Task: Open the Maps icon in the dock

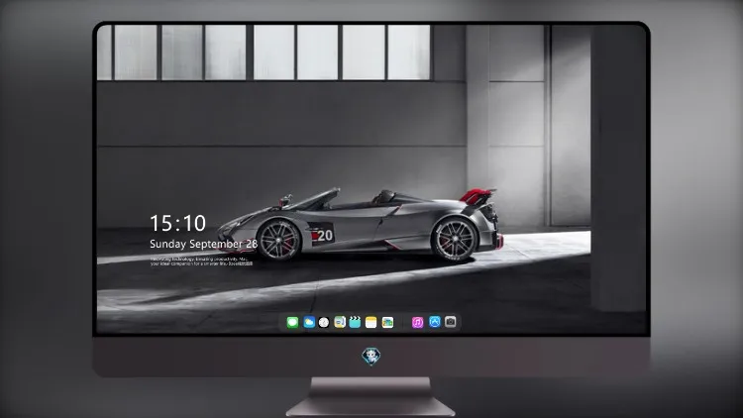Action: [x=340, y=322]
